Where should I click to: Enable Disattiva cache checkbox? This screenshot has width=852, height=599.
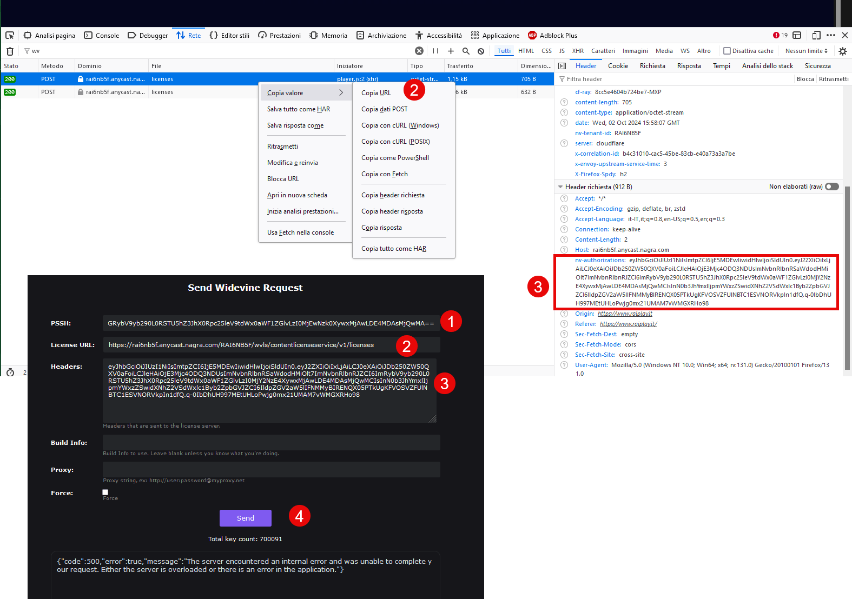coord(727,51)
